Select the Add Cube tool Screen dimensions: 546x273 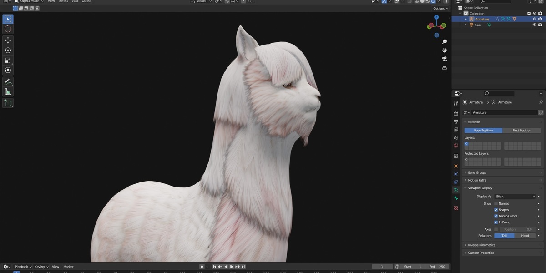(x=8, y=103)
